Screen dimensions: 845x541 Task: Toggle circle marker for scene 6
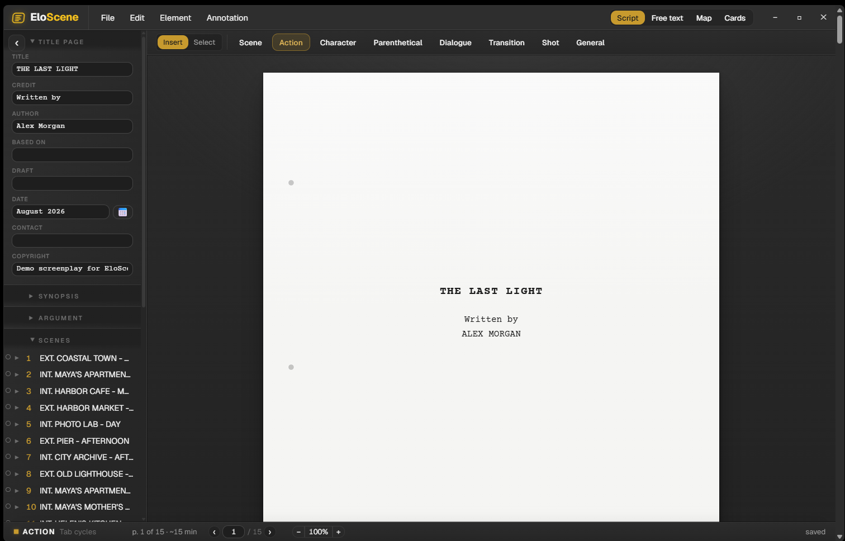8,440
